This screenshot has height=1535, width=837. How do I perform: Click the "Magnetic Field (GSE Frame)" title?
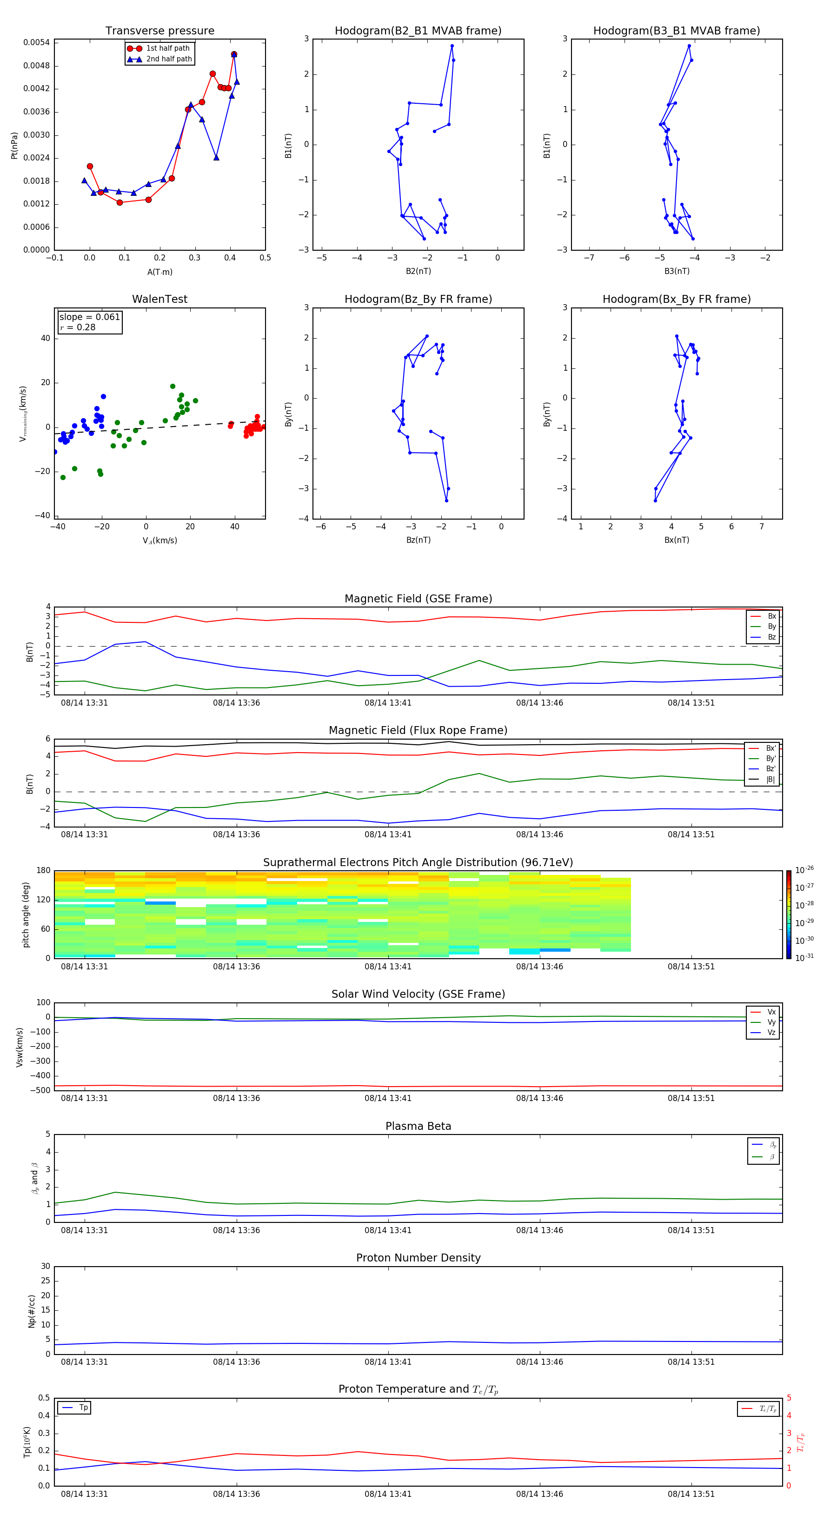pos(418,599)
